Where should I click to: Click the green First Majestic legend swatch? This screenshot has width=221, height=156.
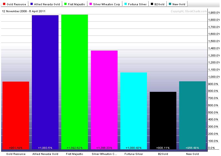coord(65,4)
